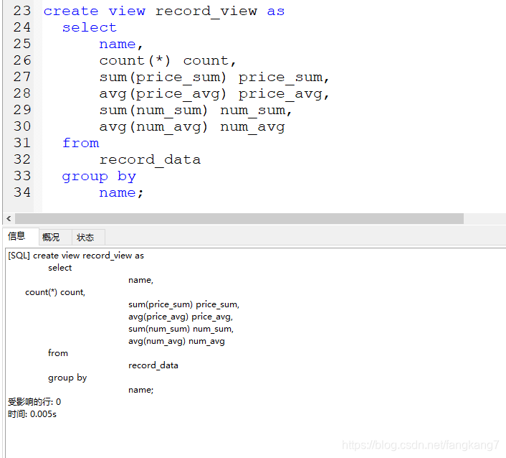
Task: Click '时间: 0.005s' in output
Action: pos(32,414)
